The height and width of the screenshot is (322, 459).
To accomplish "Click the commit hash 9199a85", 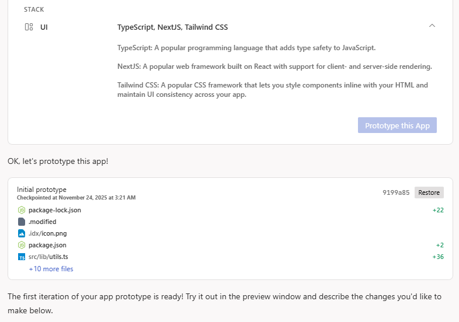I will 397,192.
